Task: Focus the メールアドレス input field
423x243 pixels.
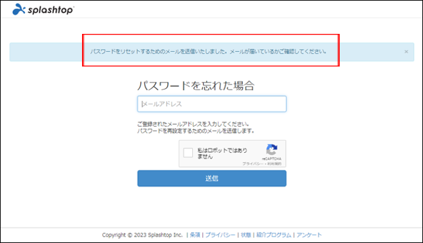Action: click(x=211, y=104)
